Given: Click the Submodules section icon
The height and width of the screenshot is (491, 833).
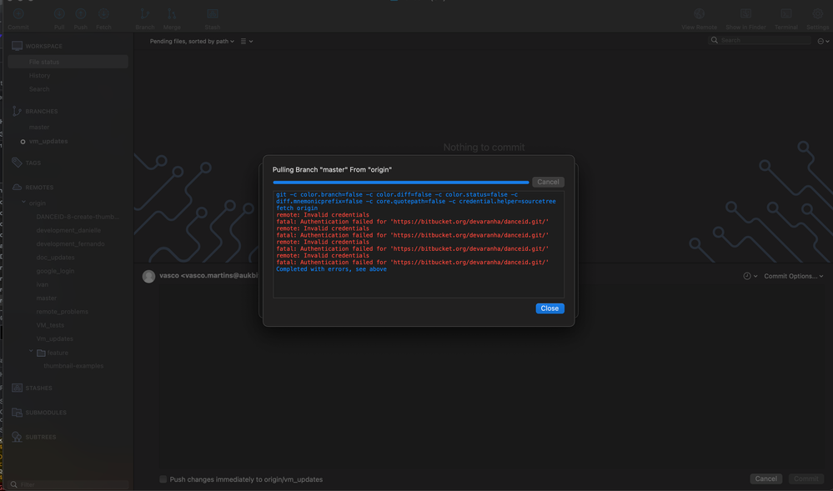Looking at the screenshot, I should click(x=17, y=413).
